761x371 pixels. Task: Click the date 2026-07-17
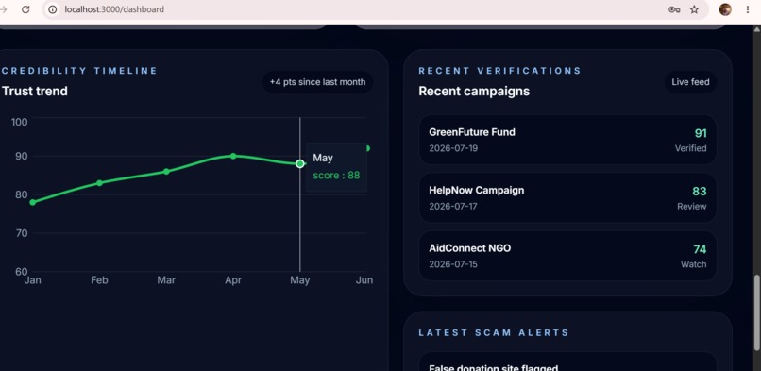point(453,207)
